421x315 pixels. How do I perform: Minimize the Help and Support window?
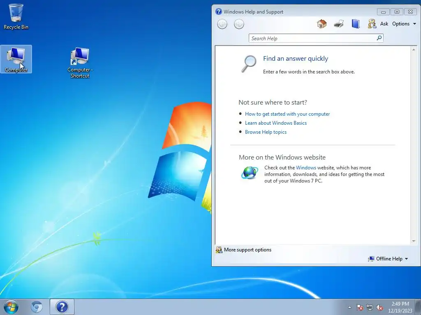pyautogui.click(x=383, y=12)
